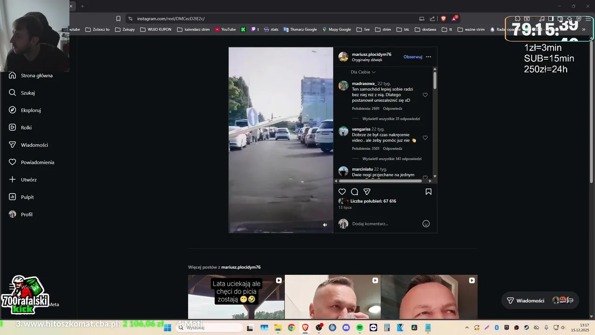Open marcinlatu commenter profile
595x335 pixels.
[x=363, y=169]
